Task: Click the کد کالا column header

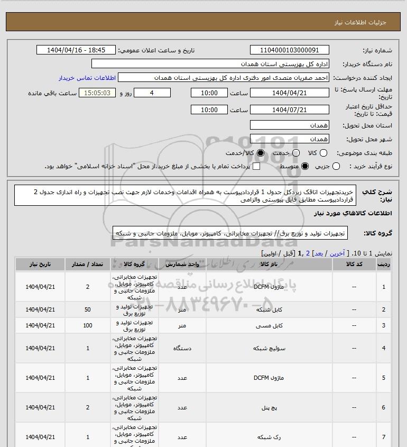Action: click(354, 264)
